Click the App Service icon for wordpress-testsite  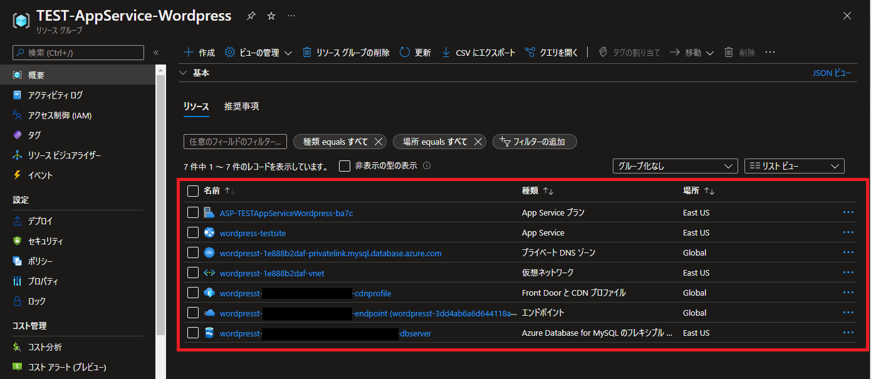coord(209,233)
